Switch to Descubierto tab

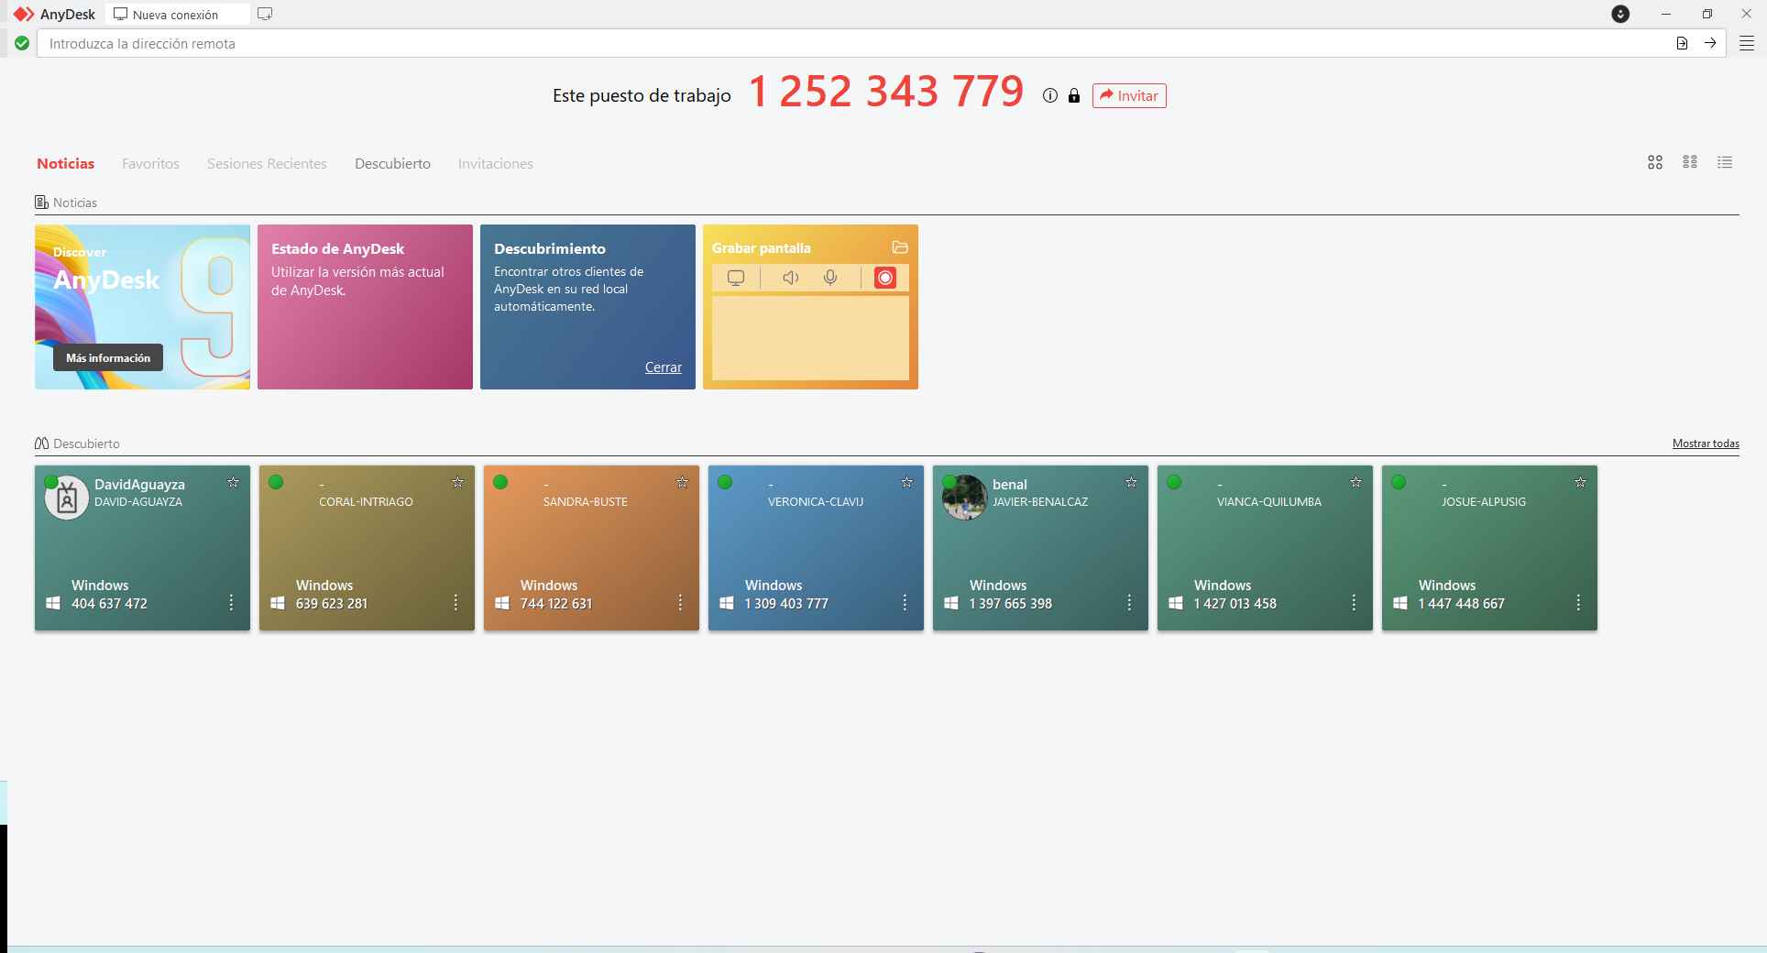pos(392,163)
